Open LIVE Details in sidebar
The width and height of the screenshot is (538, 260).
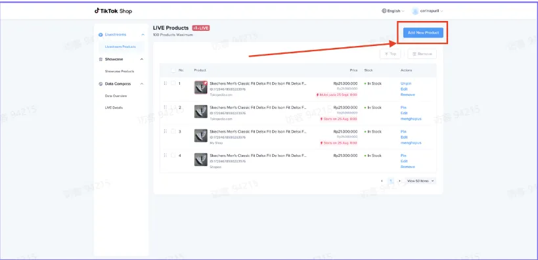(114, 108)
